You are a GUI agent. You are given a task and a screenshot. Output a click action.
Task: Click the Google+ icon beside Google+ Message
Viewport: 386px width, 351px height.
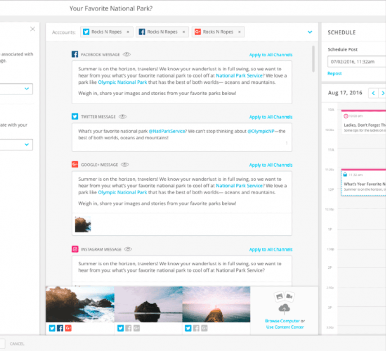tap(75, 165)
